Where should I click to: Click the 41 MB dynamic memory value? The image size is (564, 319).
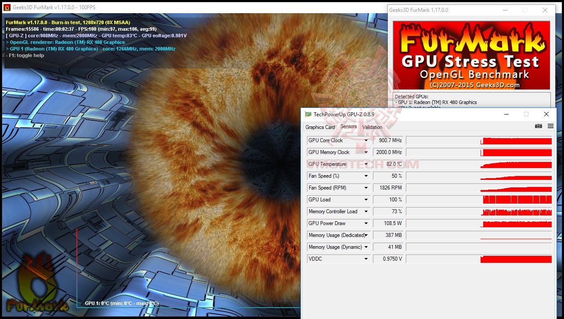coord(388,247)
